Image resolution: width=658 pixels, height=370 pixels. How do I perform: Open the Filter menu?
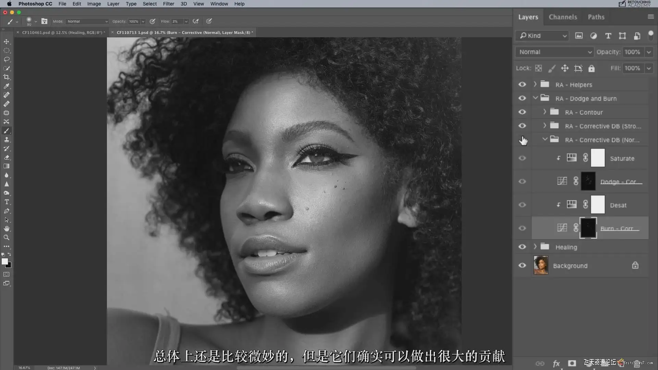coord(168,4)
